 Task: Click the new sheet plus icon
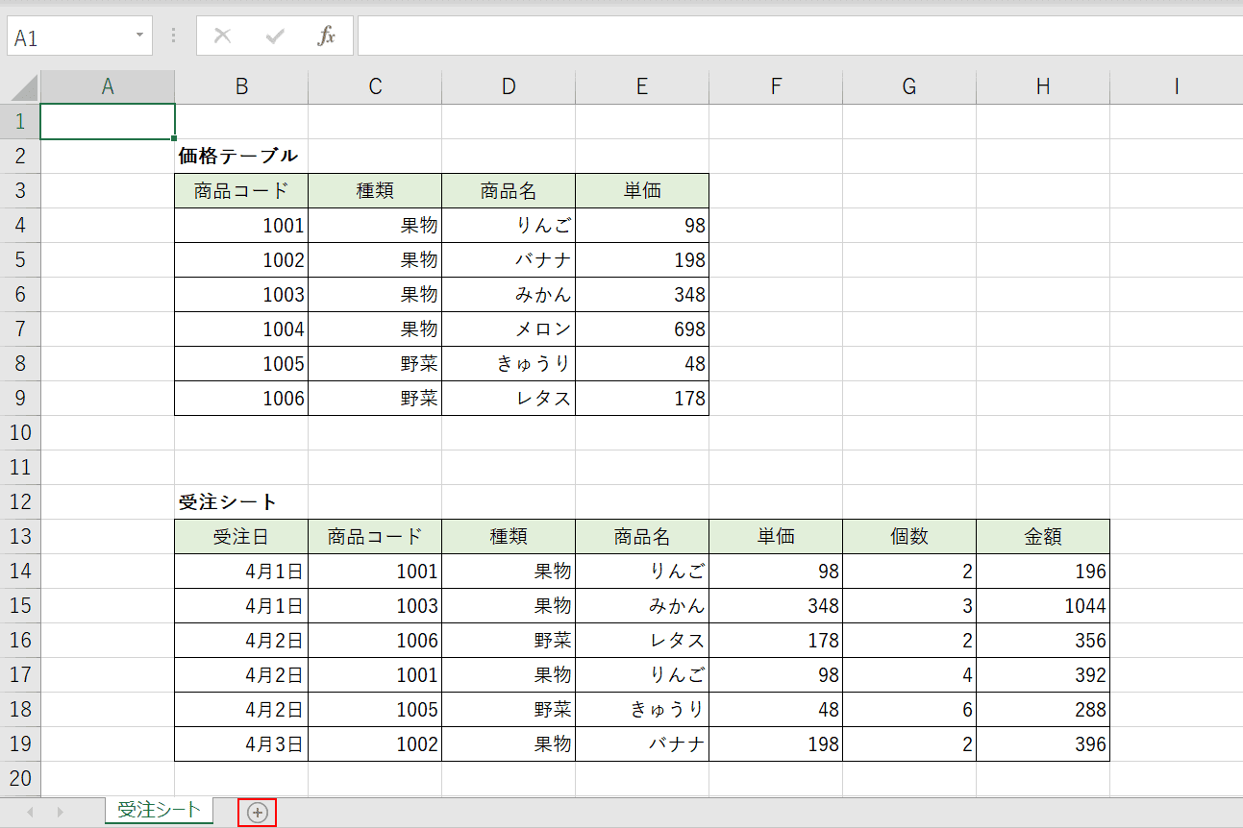(x=257, y=813)
